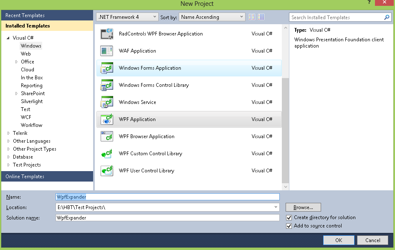Viewport: 395px width, 250px height.
Task: Open the .NET Framework 4 dropdown
Action: [127, 17]
